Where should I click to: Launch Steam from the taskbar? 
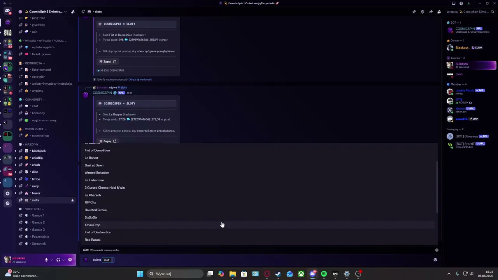[278, 274]
